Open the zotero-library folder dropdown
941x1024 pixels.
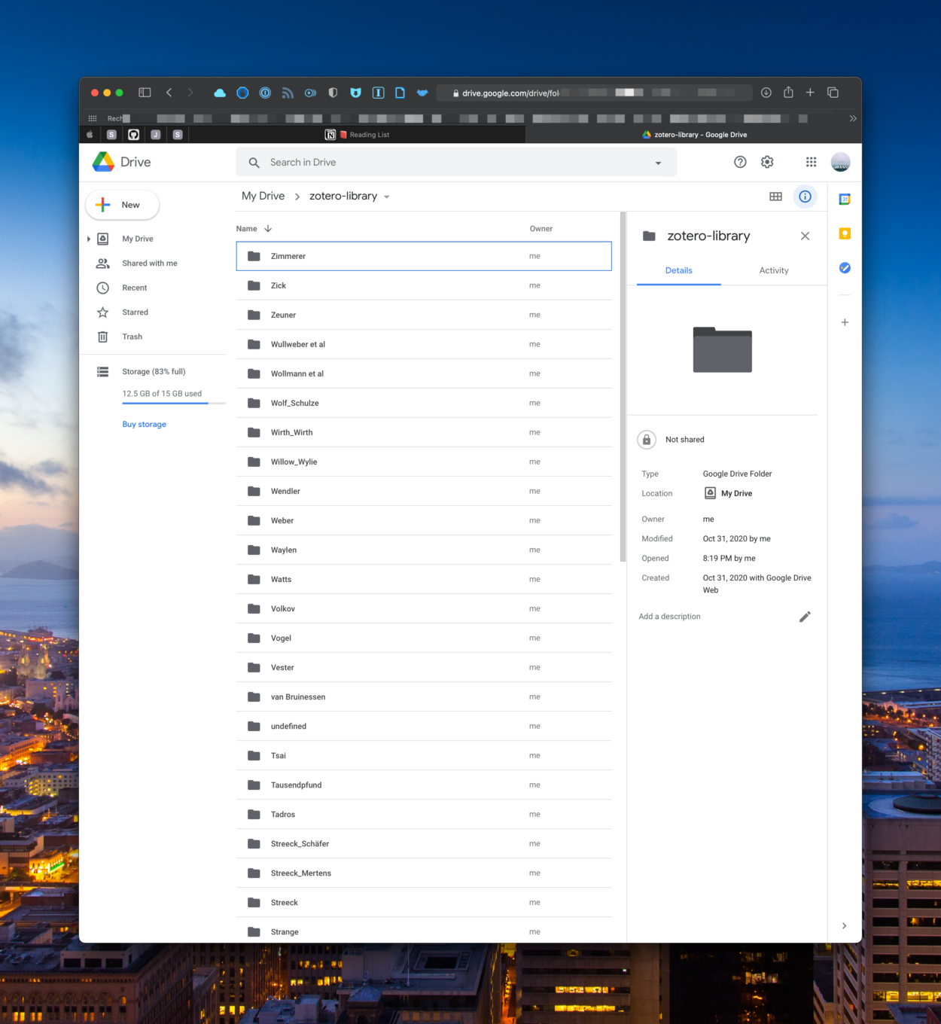coord(387,197)
